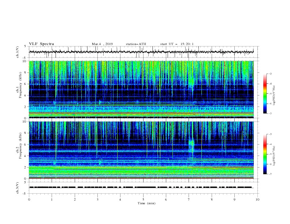Click the time axis tick label '0'
290x224 pixels.
[29, 199]
